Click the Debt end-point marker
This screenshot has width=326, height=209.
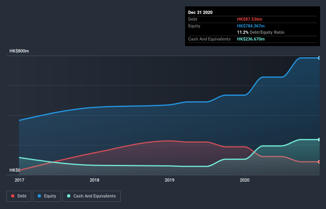[x=319, y=162]
